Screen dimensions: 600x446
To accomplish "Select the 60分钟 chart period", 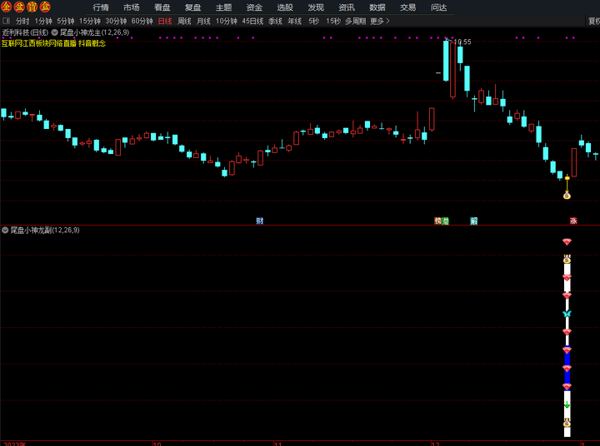I will [142, 21].
